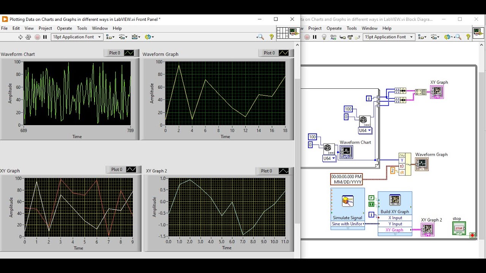The height and width of the screenshot is (273, 486).
Task: Pause execution in Block Diagram toolbar
Action: pos(315,37)
